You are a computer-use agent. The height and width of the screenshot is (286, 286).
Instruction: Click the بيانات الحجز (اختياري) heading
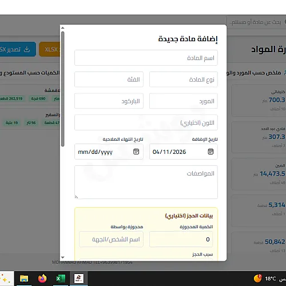pos(189,216)
